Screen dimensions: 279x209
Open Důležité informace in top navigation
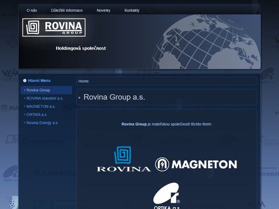point(66,10)
